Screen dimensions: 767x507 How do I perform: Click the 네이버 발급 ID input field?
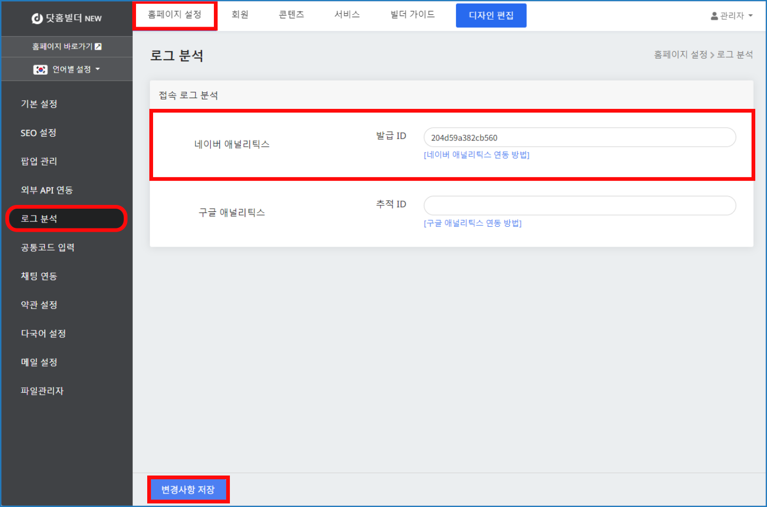click(x=579, y=138)
